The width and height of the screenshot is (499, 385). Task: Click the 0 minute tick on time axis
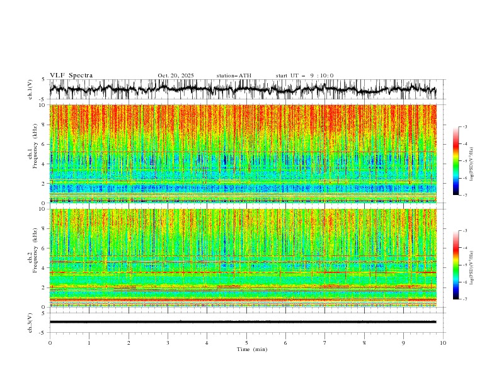(x=50, y=343)
